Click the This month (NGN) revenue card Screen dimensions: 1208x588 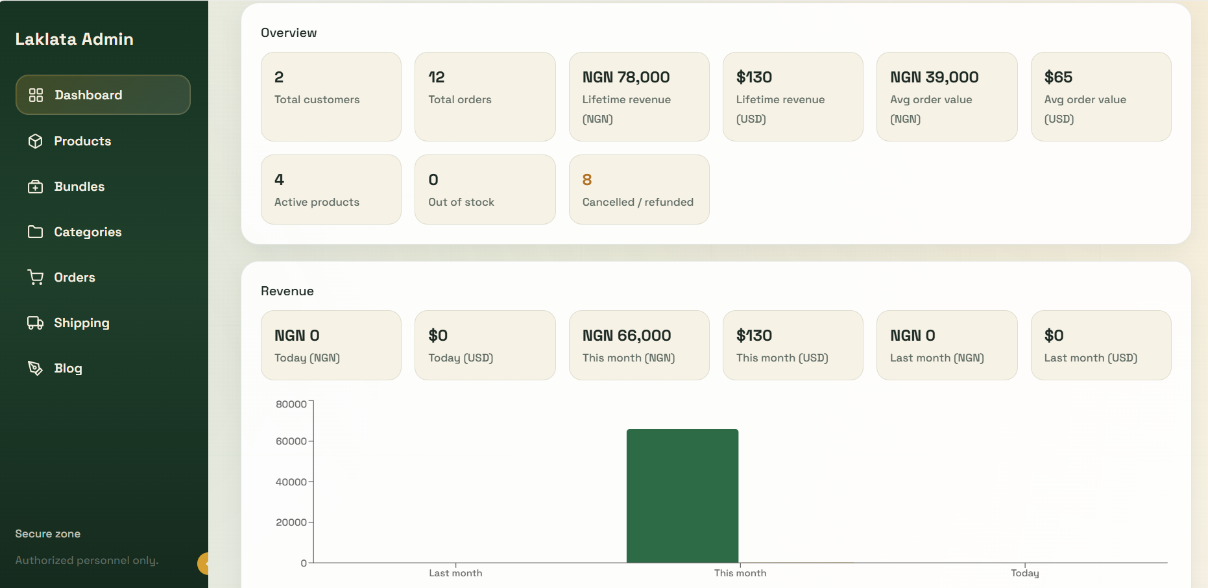pos(638,345)
